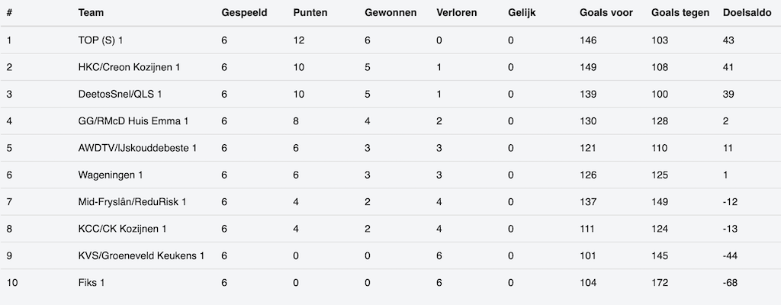Image resolution: width=781 pixels, height=305 pixels.
Task: Click the Gelijk column header
Action: pos(522,13)
